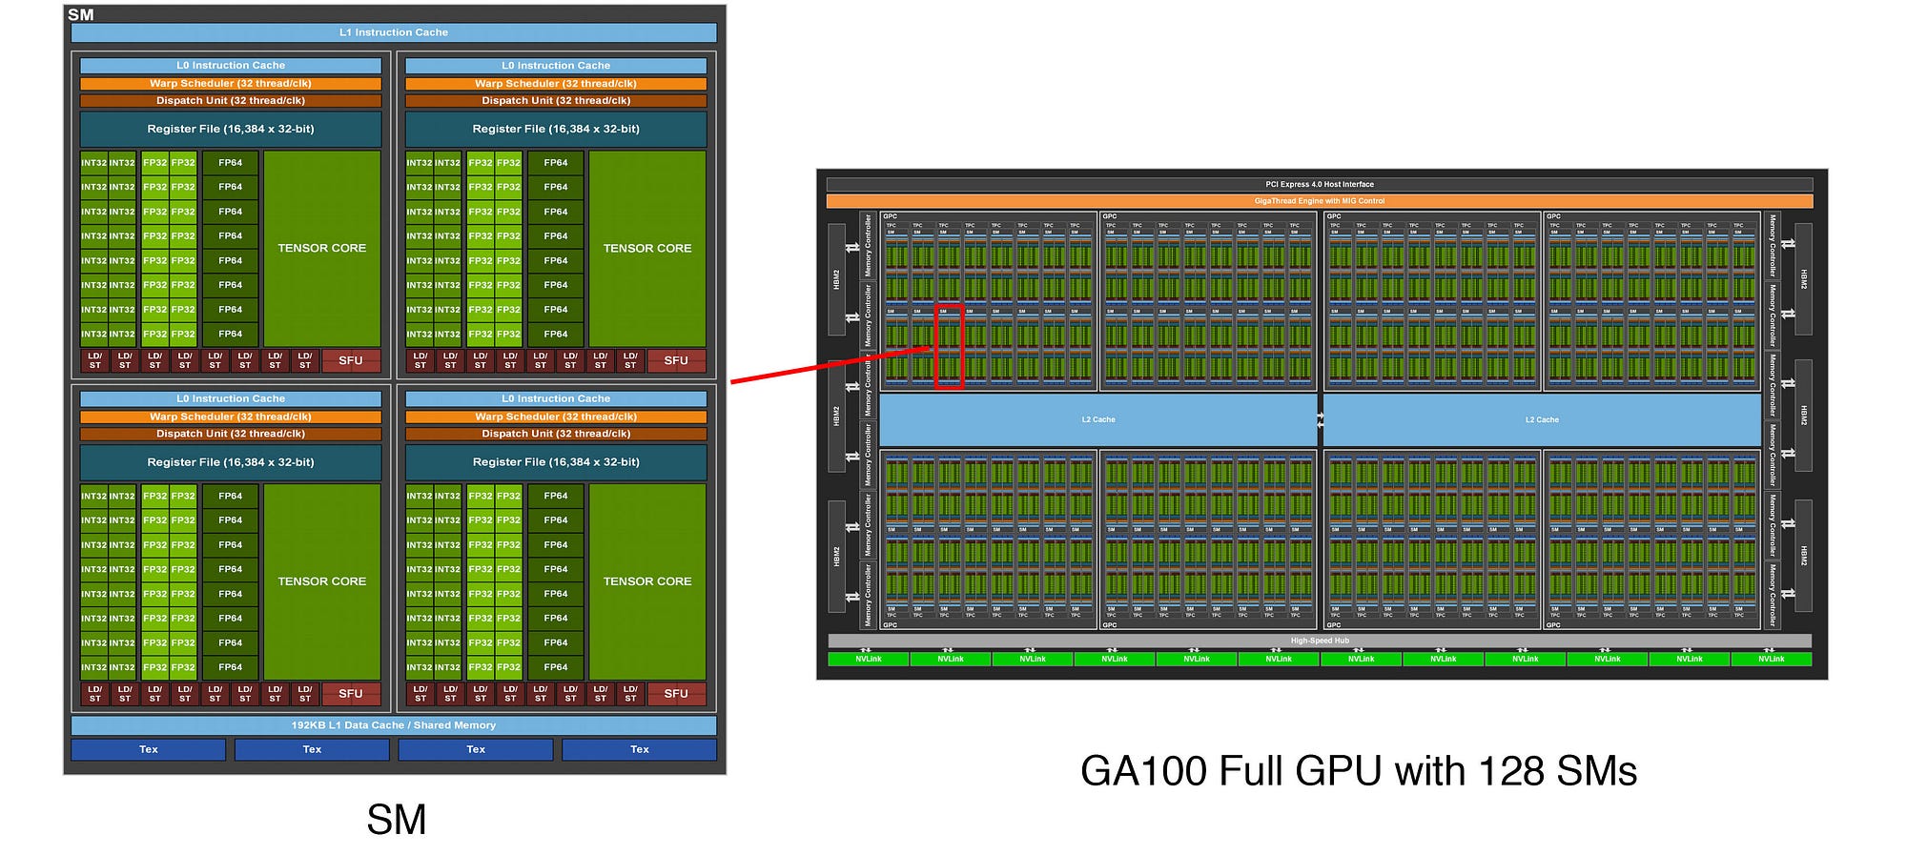Click the leftmost NVLink block
Screen dimensions: 1907x855
869,659
